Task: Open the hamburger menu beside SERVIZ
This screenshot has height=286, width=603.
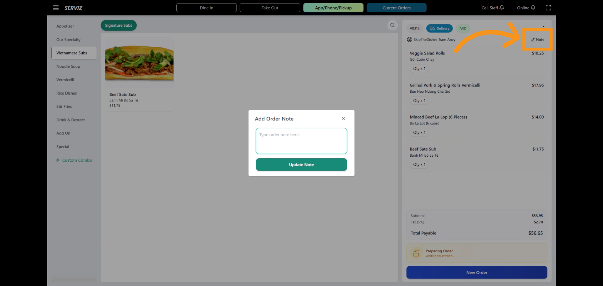Action: [x=56, y=8]
